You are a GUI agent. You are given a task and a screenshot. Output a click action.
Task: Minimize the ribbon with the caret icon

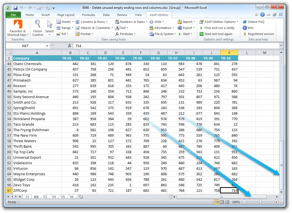click(256, 15)
